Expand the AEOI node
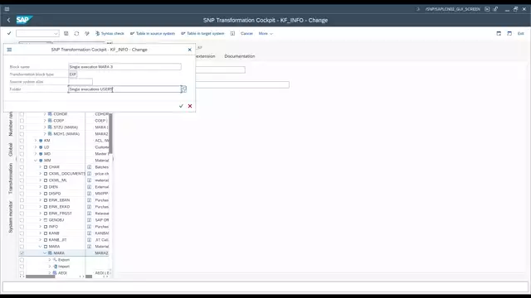Viewport: 531px width, 298px height. point(50,273)
